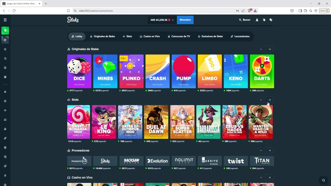Screen dimensions: 331x186
Task: Select the Hacksaw Gaming provider
Action: 131,161
